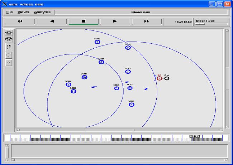Open the Views menu
Screen dimensions: 233x165
point(23,12)
